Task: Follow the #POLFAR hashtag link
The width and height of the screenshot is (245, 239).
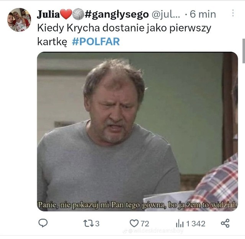Action: 96,42
